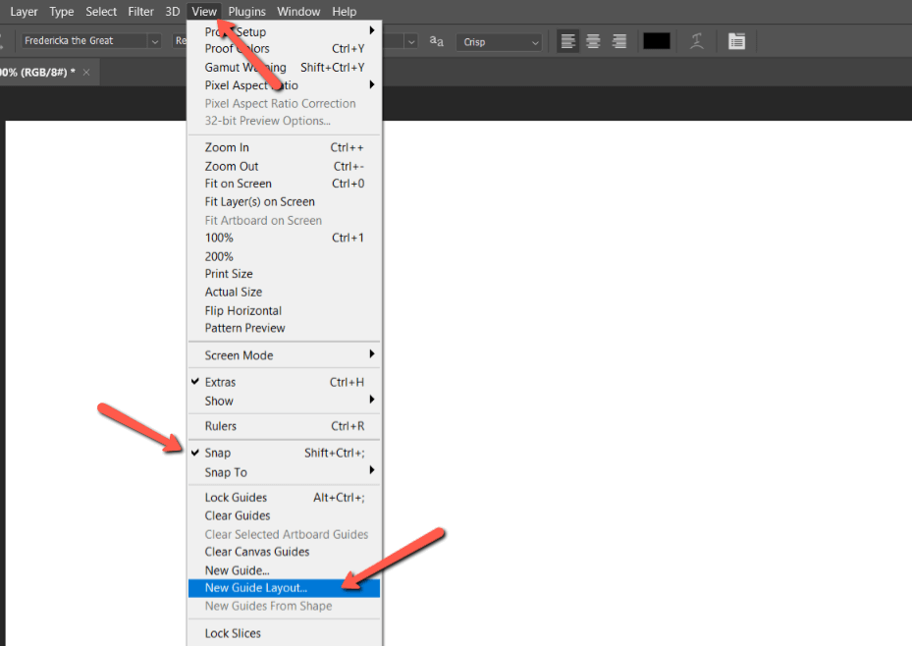
Task: Choose Fit on Screen
Action: (238, 184)
